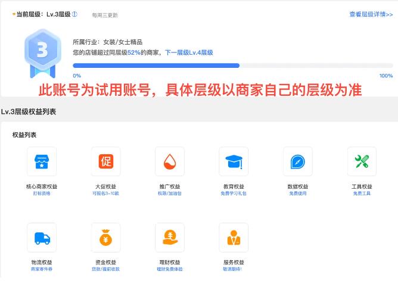The height and width of the screenshot is (287, 398).
Task: Click the Lv.3层级权益列表 heading
Action: [29, 112]
